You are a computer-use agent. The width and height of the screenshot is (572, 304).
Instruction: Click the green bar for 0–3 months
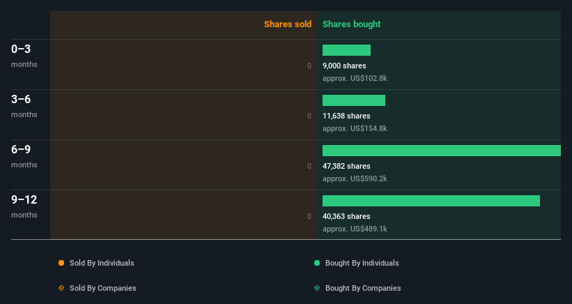tap(346, 50)
